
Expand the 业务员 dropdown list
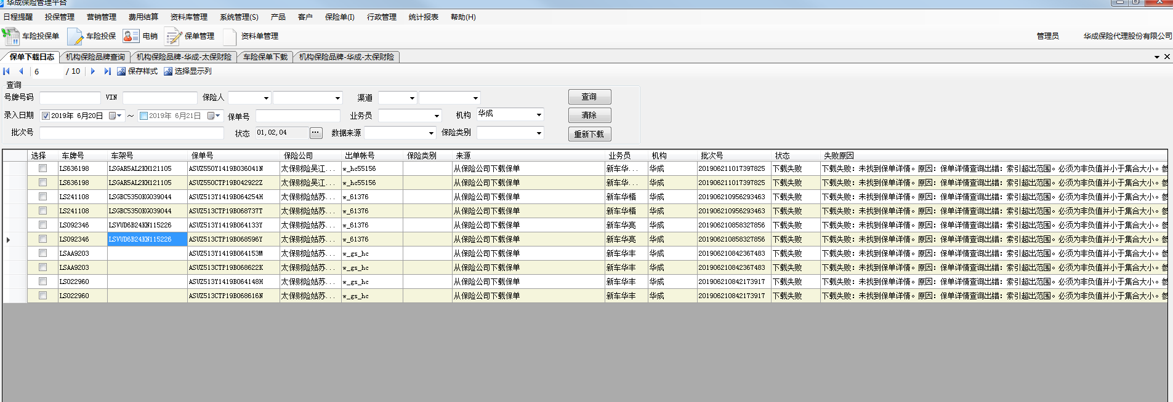click(437, 116)
